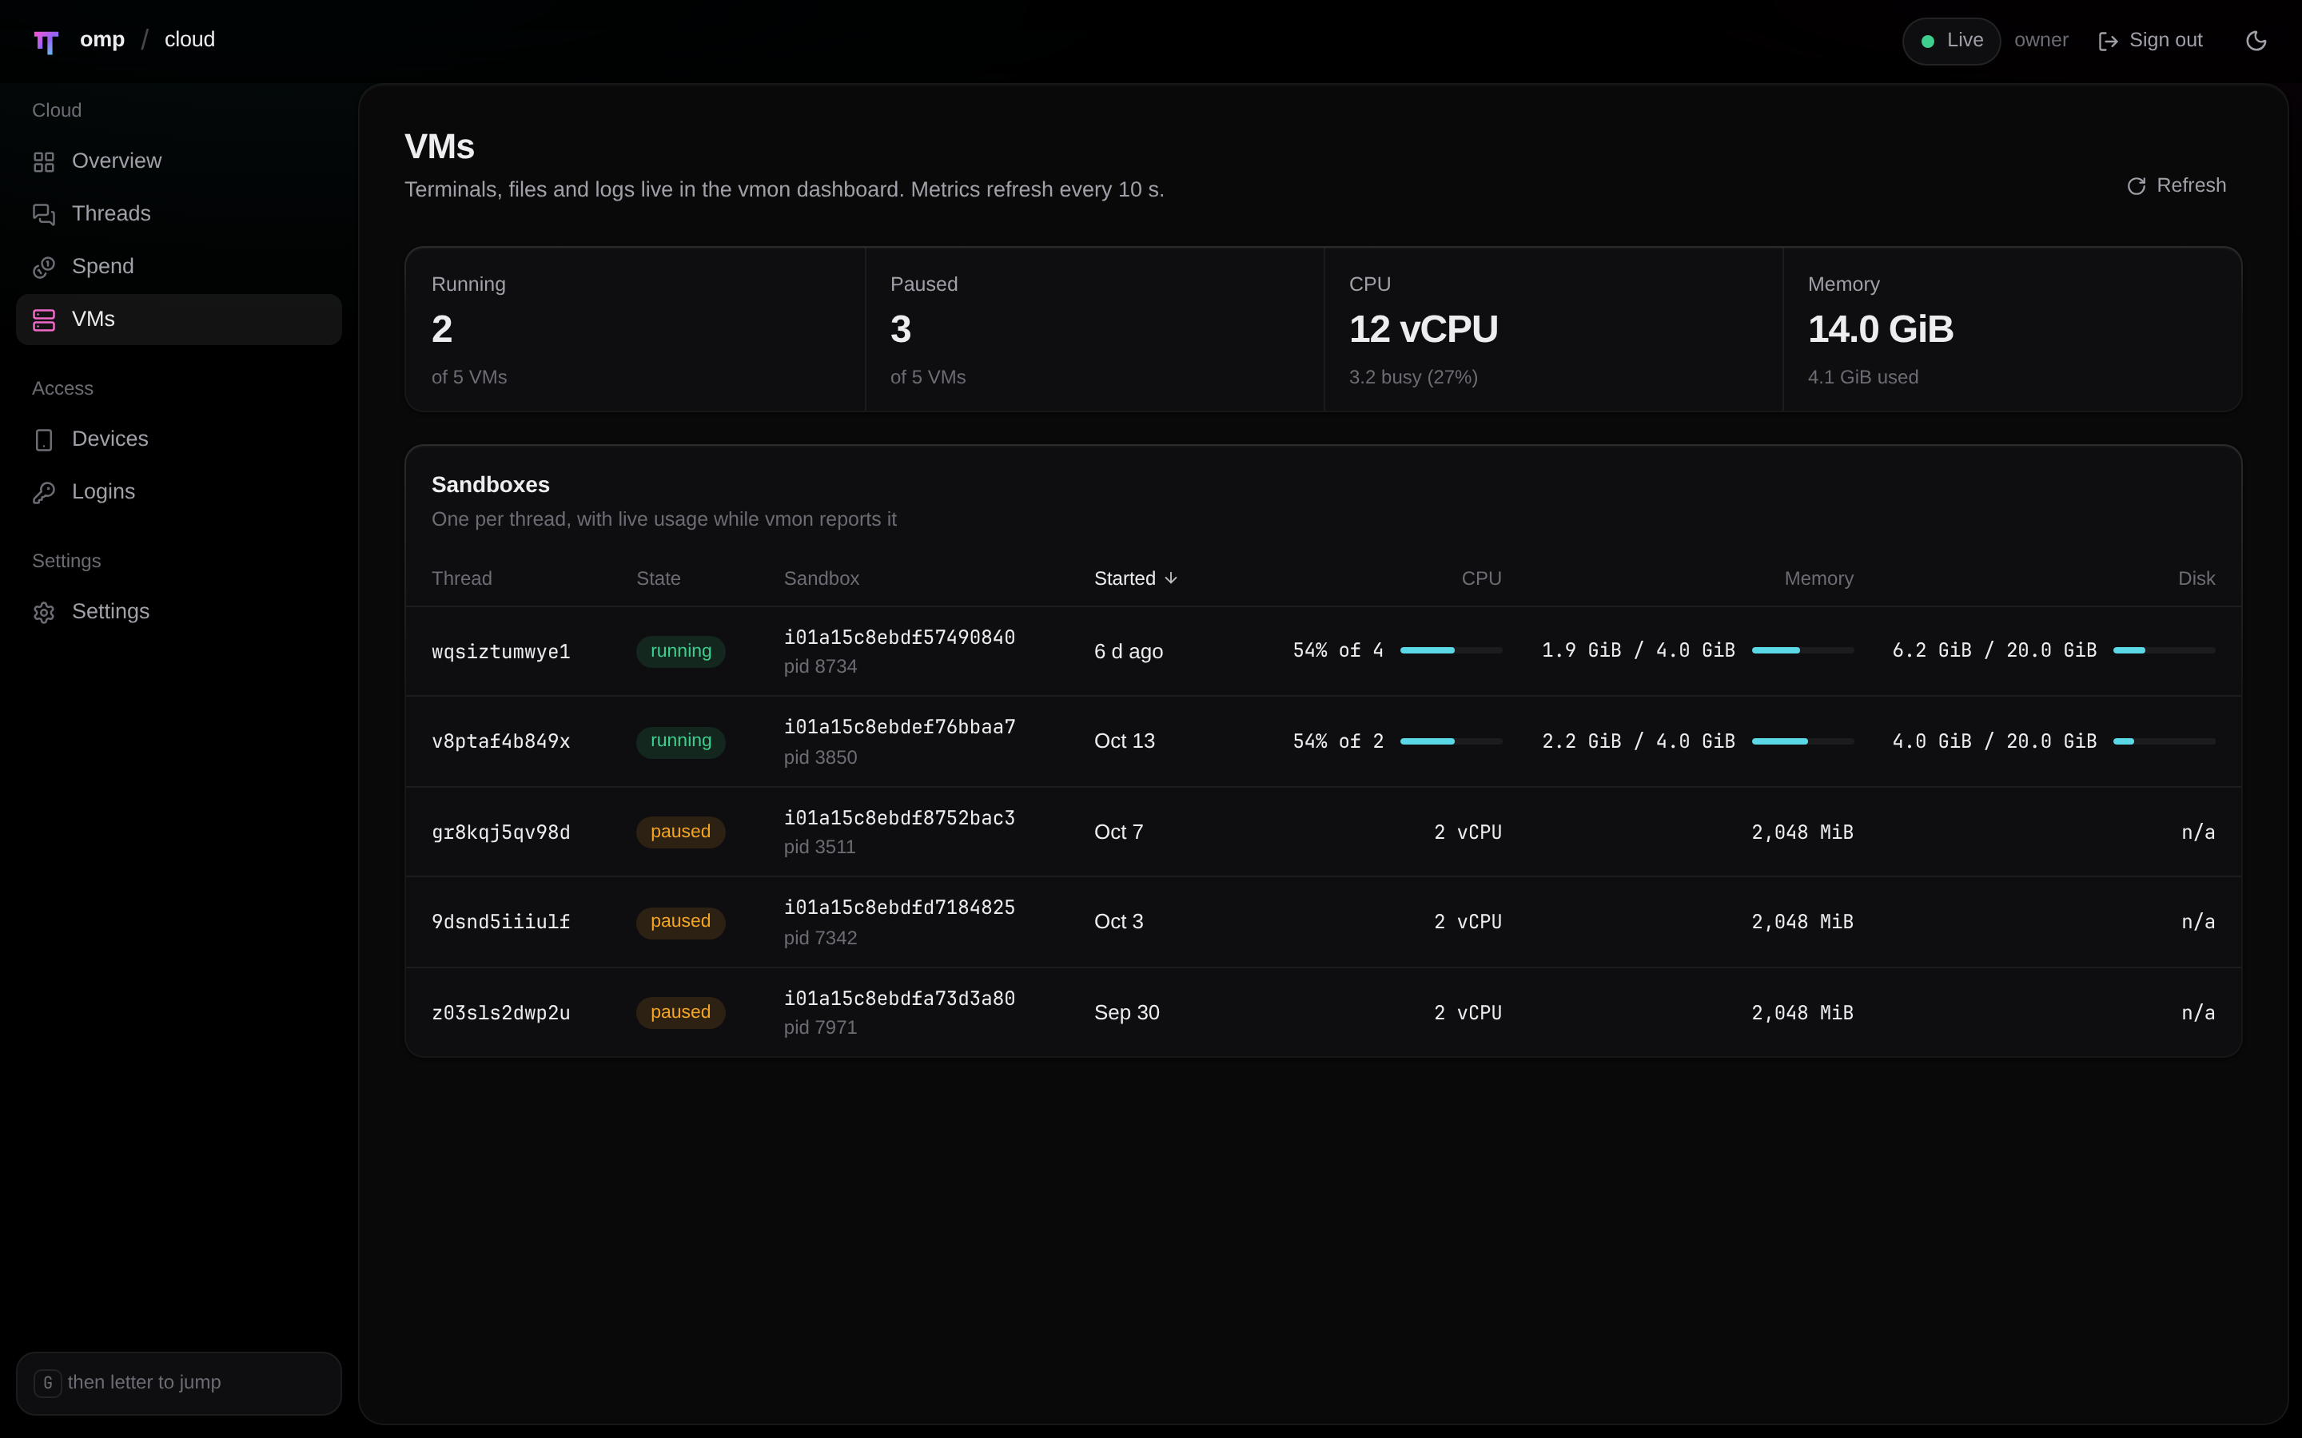The width and height of the screenshot is (2302, 1438).
Task: Click paused badge for 9dsnd5iiiulf
Action: coord(680,922)
